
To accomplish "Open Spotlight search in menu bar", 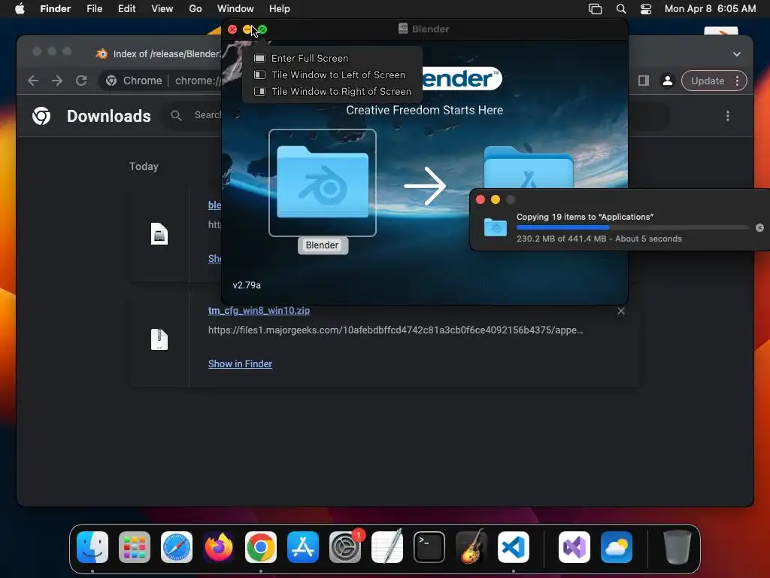I will click(x=620, y=9).
